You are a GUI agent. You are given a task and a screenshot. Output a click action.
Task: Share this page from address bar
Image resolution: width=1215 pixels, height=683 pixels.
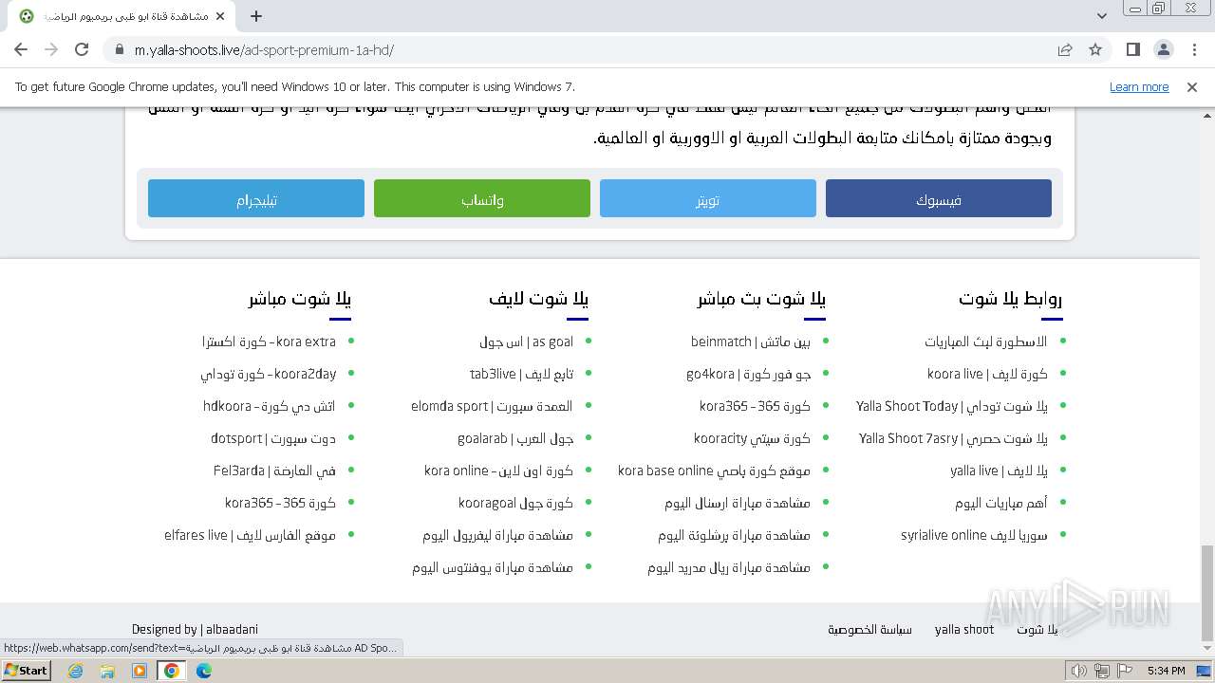pos(1065,49)
